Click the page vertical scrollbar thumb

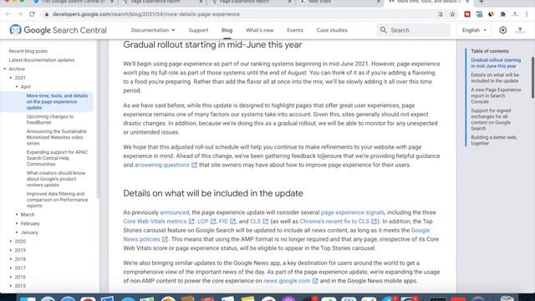pyautogui.click(x=533, y=78)
